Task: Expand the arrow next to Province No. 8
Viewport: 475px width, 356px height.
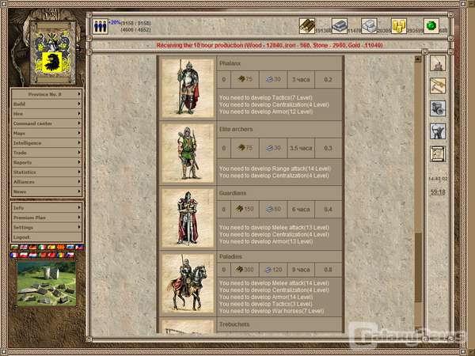Action: [79, 94]
